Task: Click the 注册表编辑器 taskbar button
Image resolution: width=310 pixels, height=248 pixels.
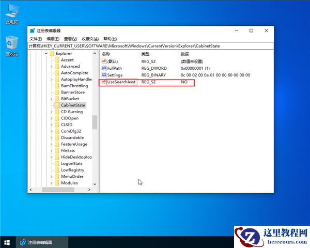Action: click(42, 242)
